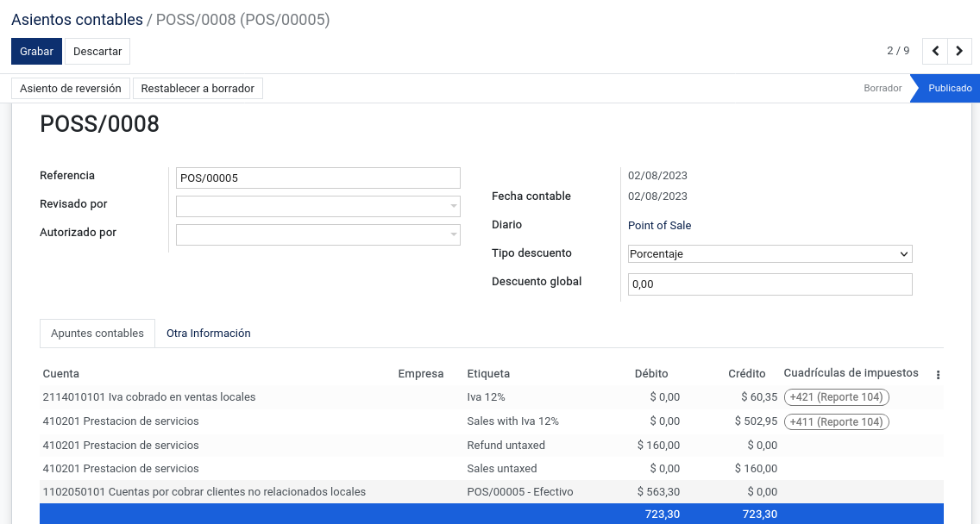Select the Apuntes contables tab
The height and width of the screenshot is (524, 980).
click(97, 334)
